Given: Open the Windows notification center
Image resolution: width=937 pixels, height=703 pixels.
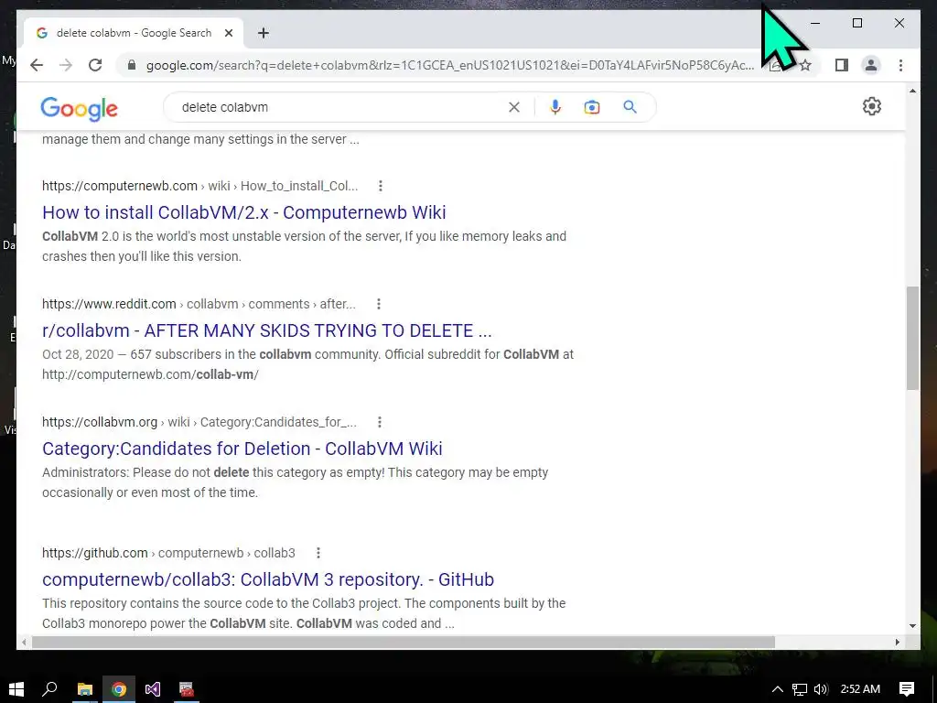Looking at the screenshot, I should pyautogui.click(x=907, y=689).
